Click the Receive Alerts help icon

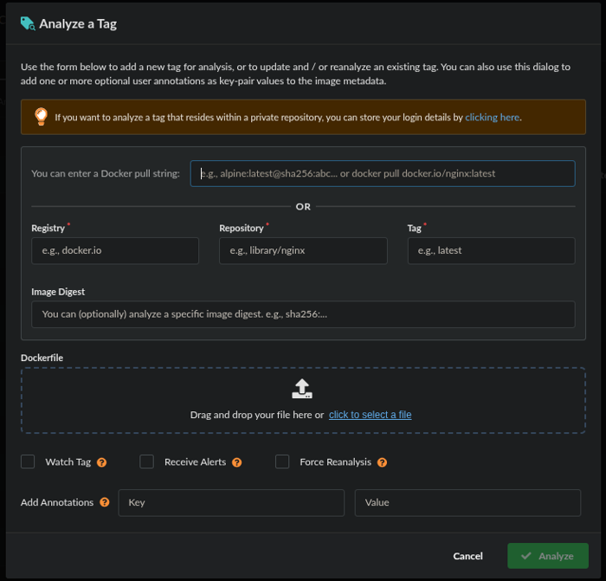[x=237, y=462]
